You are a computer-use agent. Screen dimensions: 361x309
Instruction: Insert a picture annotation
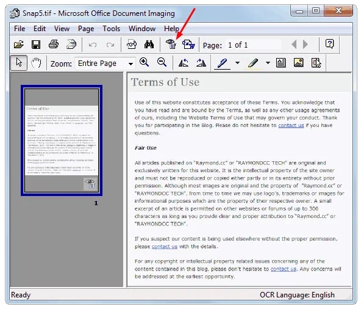[299, 63]
